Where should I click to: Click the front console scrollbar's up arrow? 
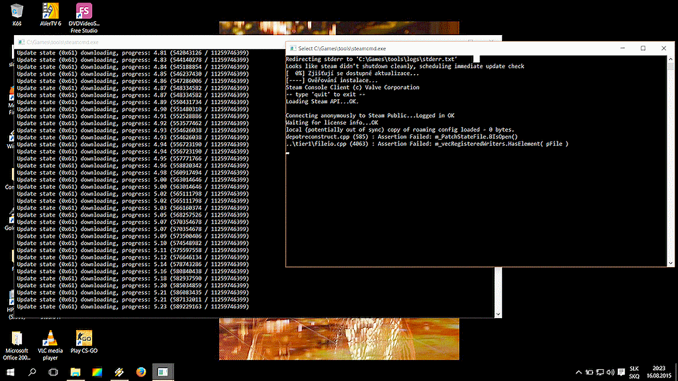[x=671, y=59]
